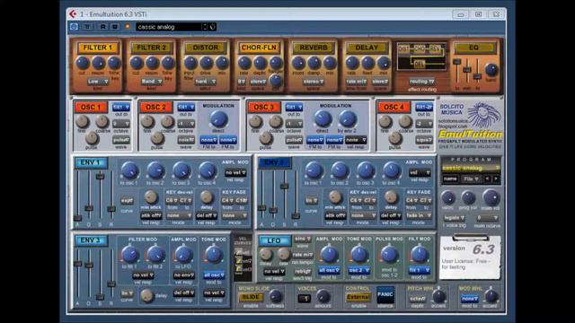Click the ENV 2 release slider handle
Image resolution: width=575 pixels, height=323 pixels.
(296, 215)
